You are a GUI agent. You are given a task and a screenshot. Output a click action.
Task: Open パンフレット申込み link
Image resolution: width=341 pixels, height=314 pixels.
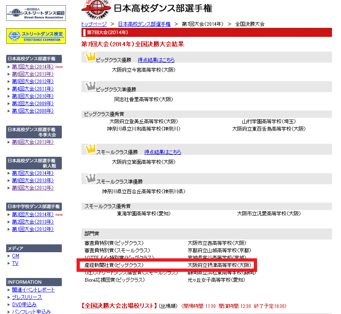(x=31, y=312)
